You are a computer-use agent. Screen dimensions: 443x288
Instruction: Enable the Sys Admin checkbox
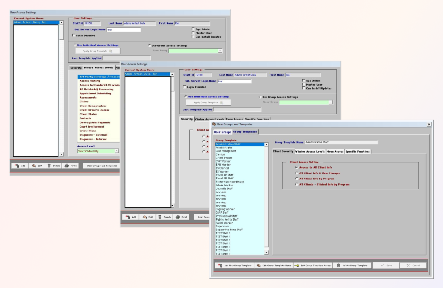click(x=194, y=28)
